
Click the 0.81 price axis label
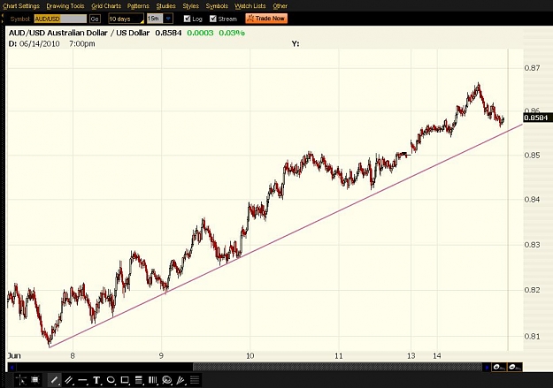point(532,337)
